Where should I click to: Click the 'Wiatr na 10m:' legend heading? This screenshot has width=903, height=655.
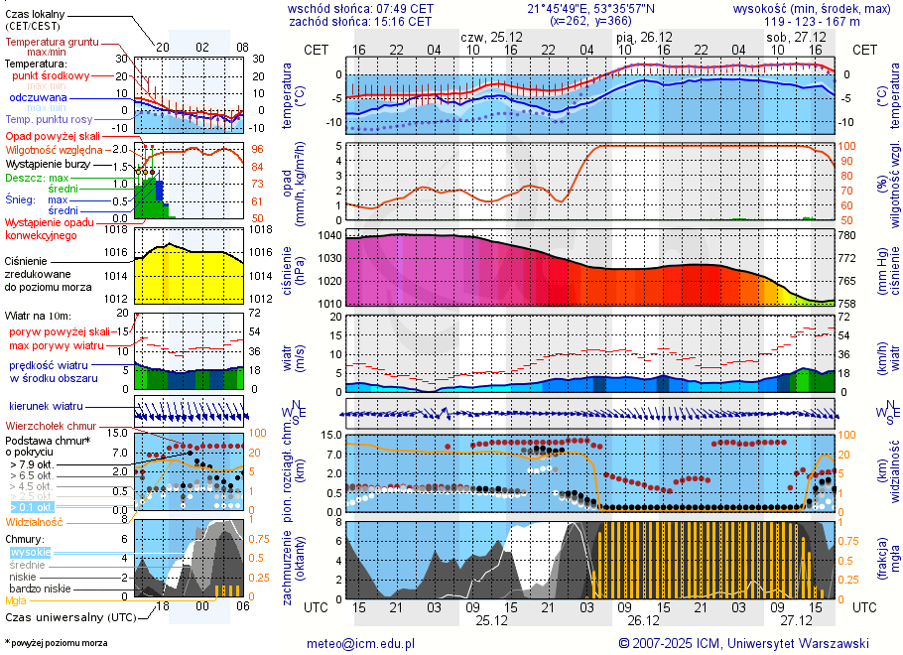(39, 316)
